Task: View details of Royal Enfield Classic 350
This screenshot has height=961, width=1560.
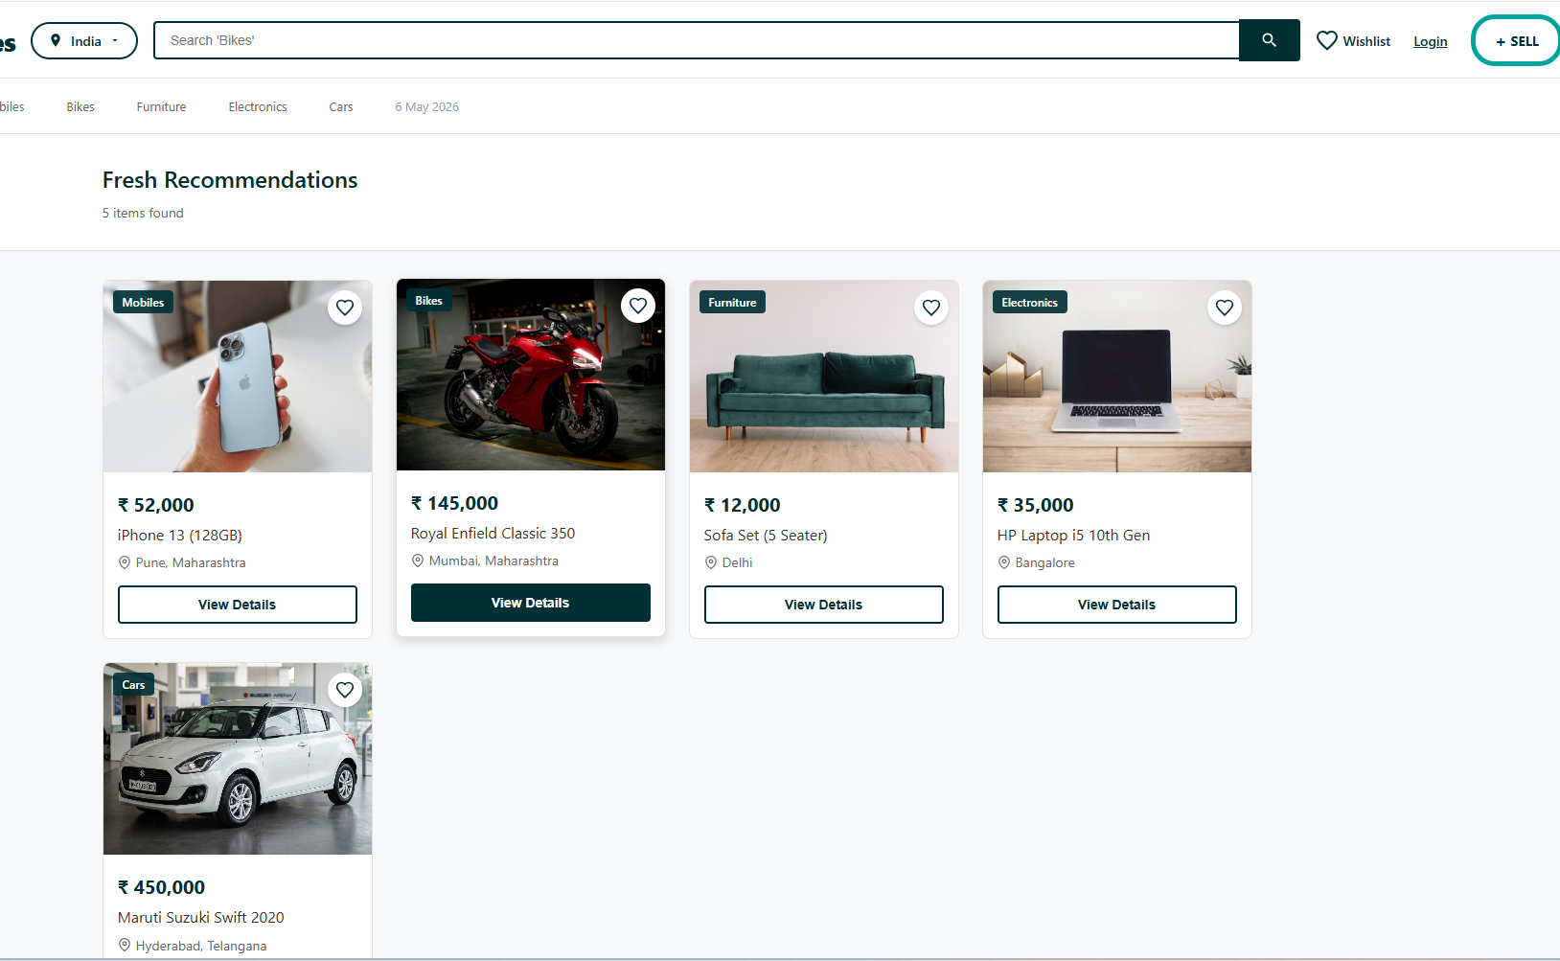Action: tap(531, 603)
